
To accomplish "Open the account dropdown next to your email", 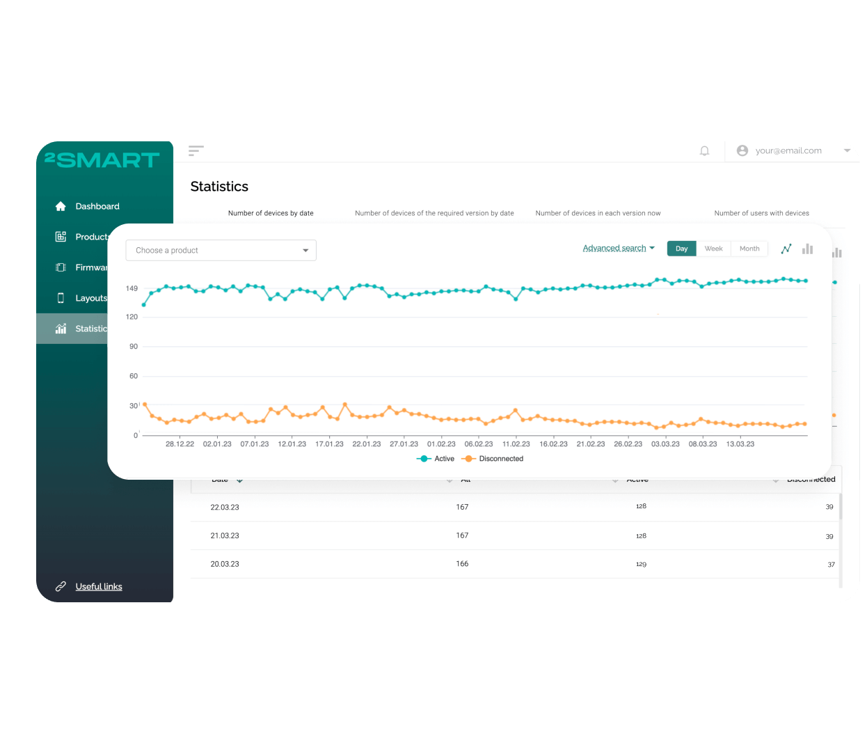I will (848, 150).
